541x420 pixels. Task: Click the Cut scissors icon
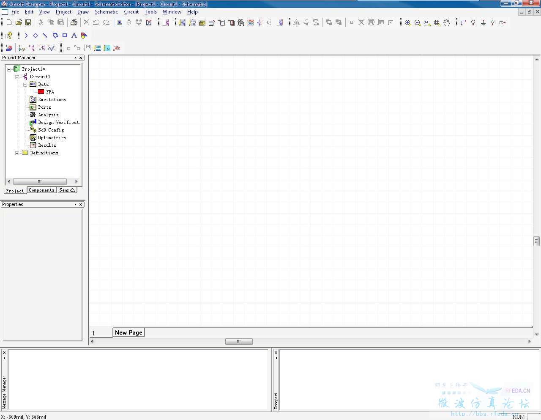click(x=41, y=22)
